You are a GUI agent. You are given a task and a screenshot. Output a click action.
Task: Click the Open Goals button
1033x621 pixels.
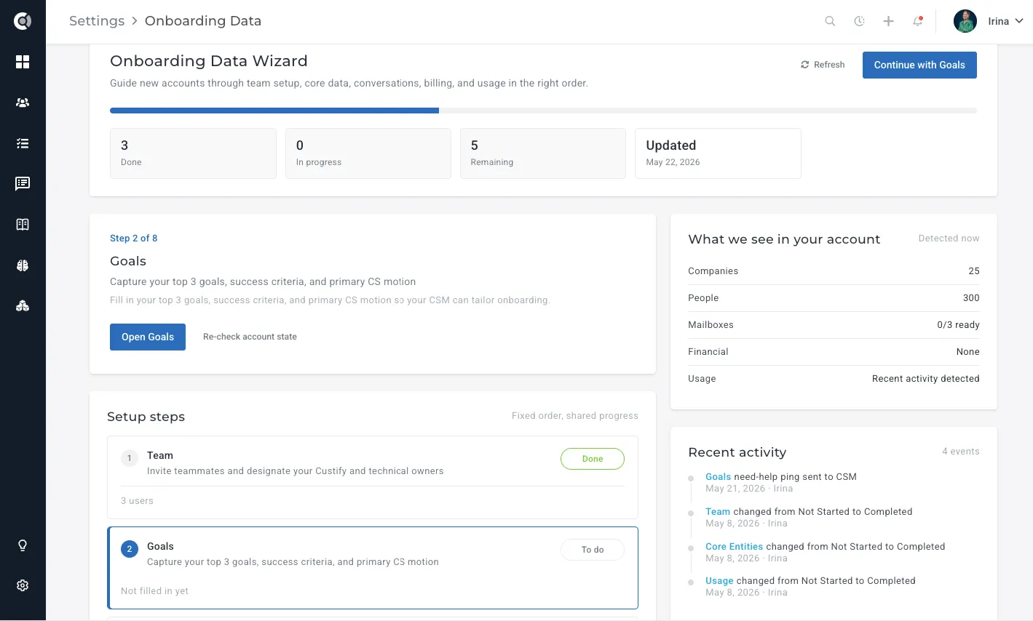coord(148,337)
